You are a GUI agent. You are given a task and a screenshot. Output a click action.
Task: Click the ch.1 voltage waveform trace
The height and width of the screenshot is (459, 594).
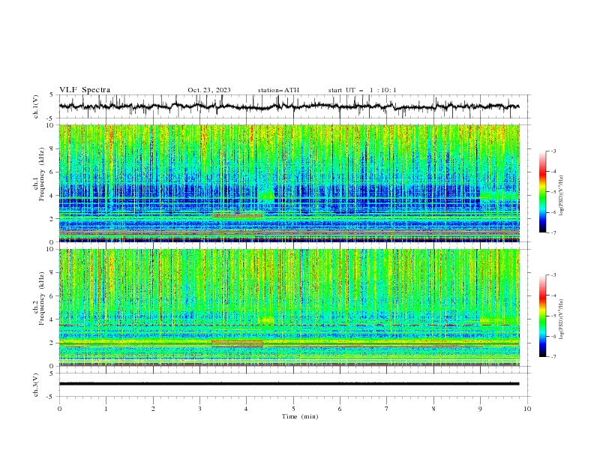289,106
